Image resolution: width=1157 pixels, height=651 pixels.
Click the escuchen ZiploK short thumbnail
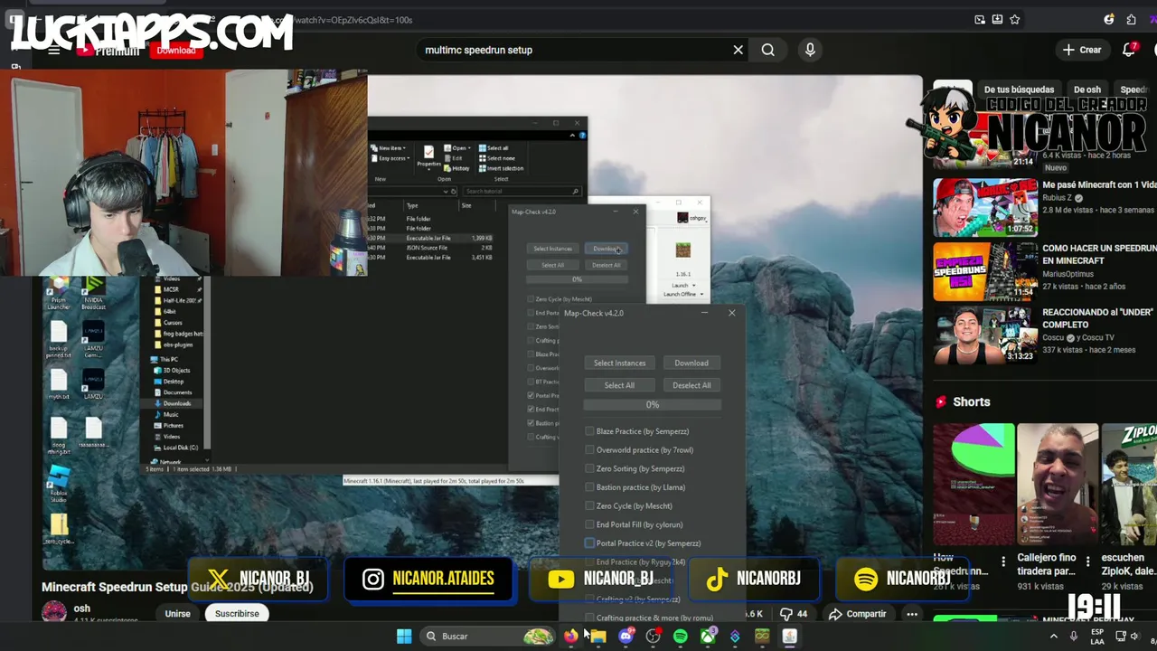tap(1128, 485)
